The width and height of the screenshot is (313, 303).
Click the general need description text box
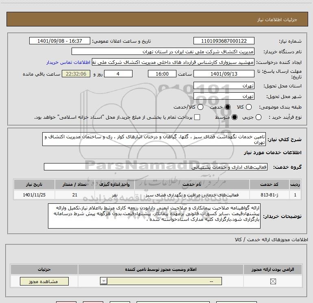[154, 139]
